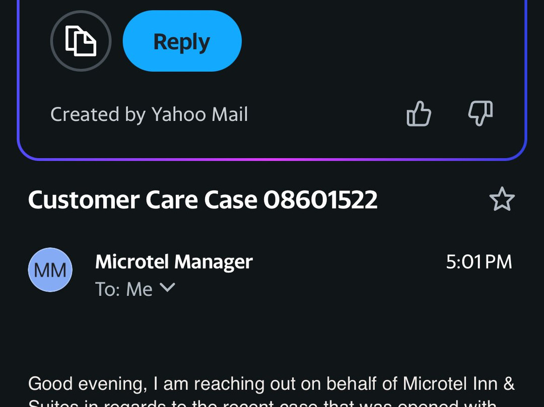The width and height of the screenshot is (544, 407).
Task: Copy the AI summary with the copy icon
Action: point(81,41)
